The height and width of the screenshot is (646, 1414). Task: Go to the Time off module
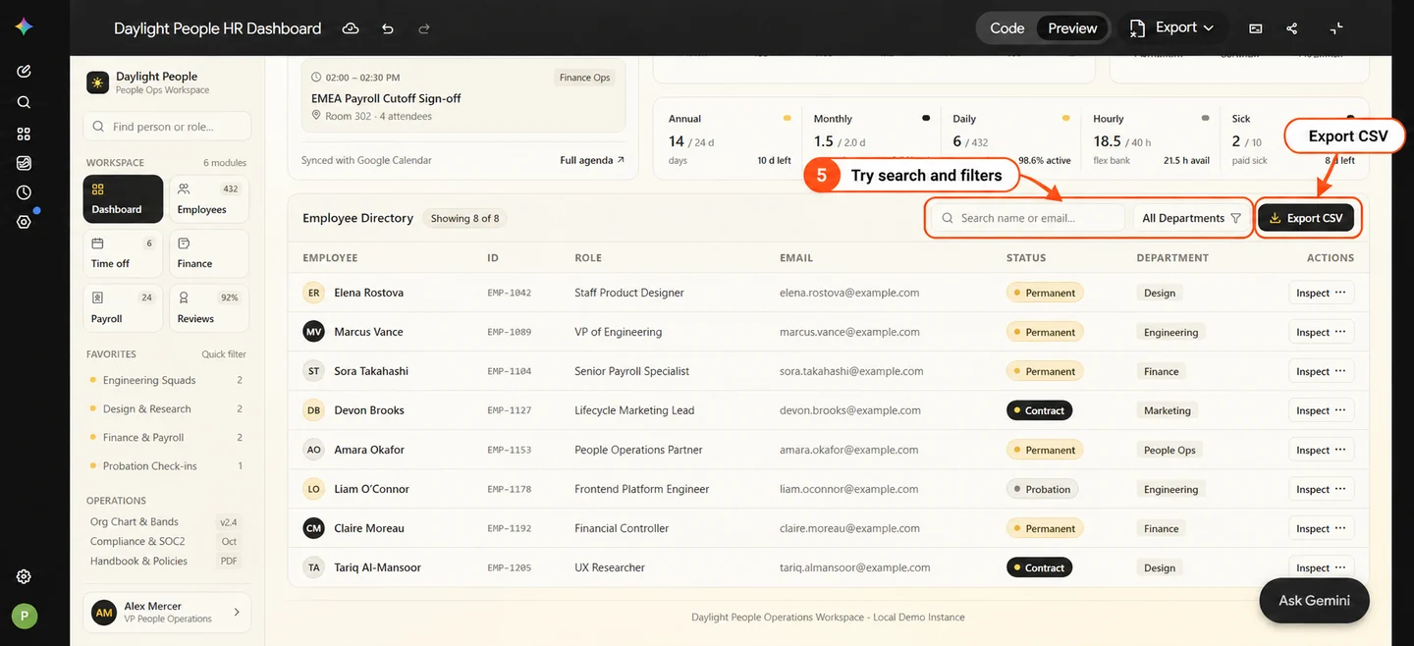click(x=123, y=253)
